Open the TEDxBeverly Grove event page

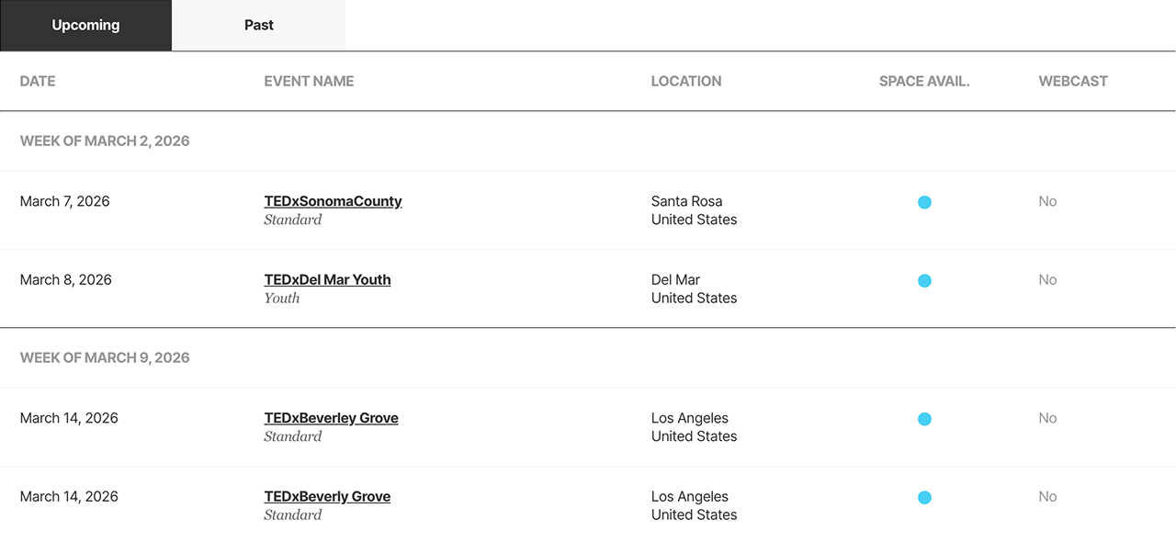pos(327,496)
